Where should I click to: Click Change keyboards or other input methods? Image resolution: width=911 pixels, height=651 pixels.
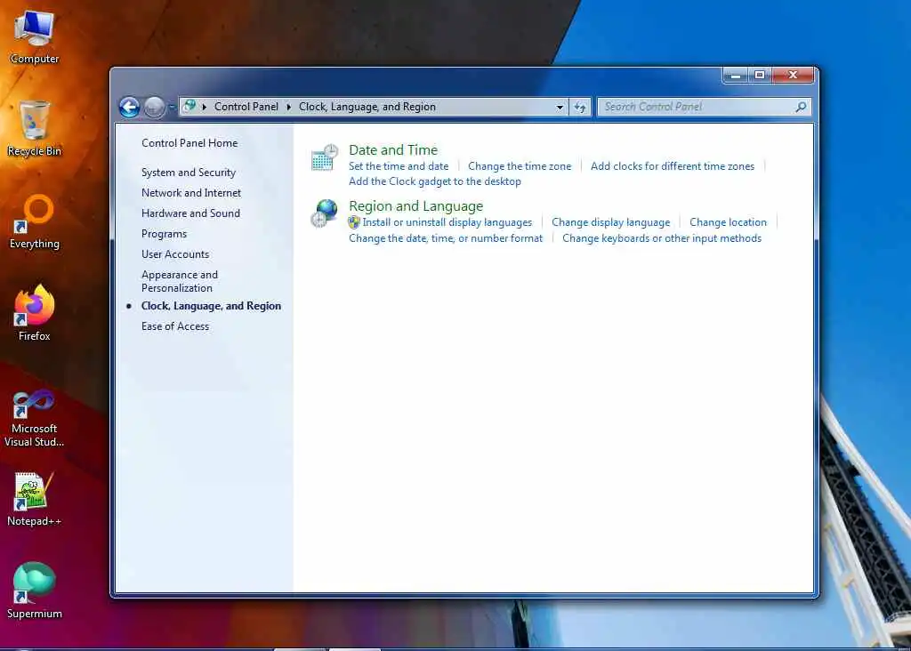pos(662,238)
